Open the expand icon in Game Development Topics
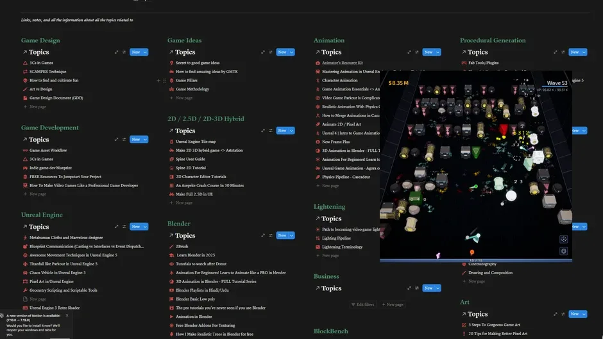 (116, 140)
